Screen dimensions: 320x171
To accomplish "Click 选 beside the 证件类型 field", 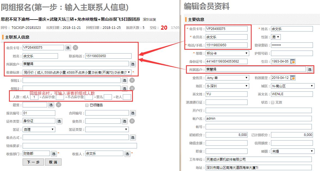I will (59, 121).
